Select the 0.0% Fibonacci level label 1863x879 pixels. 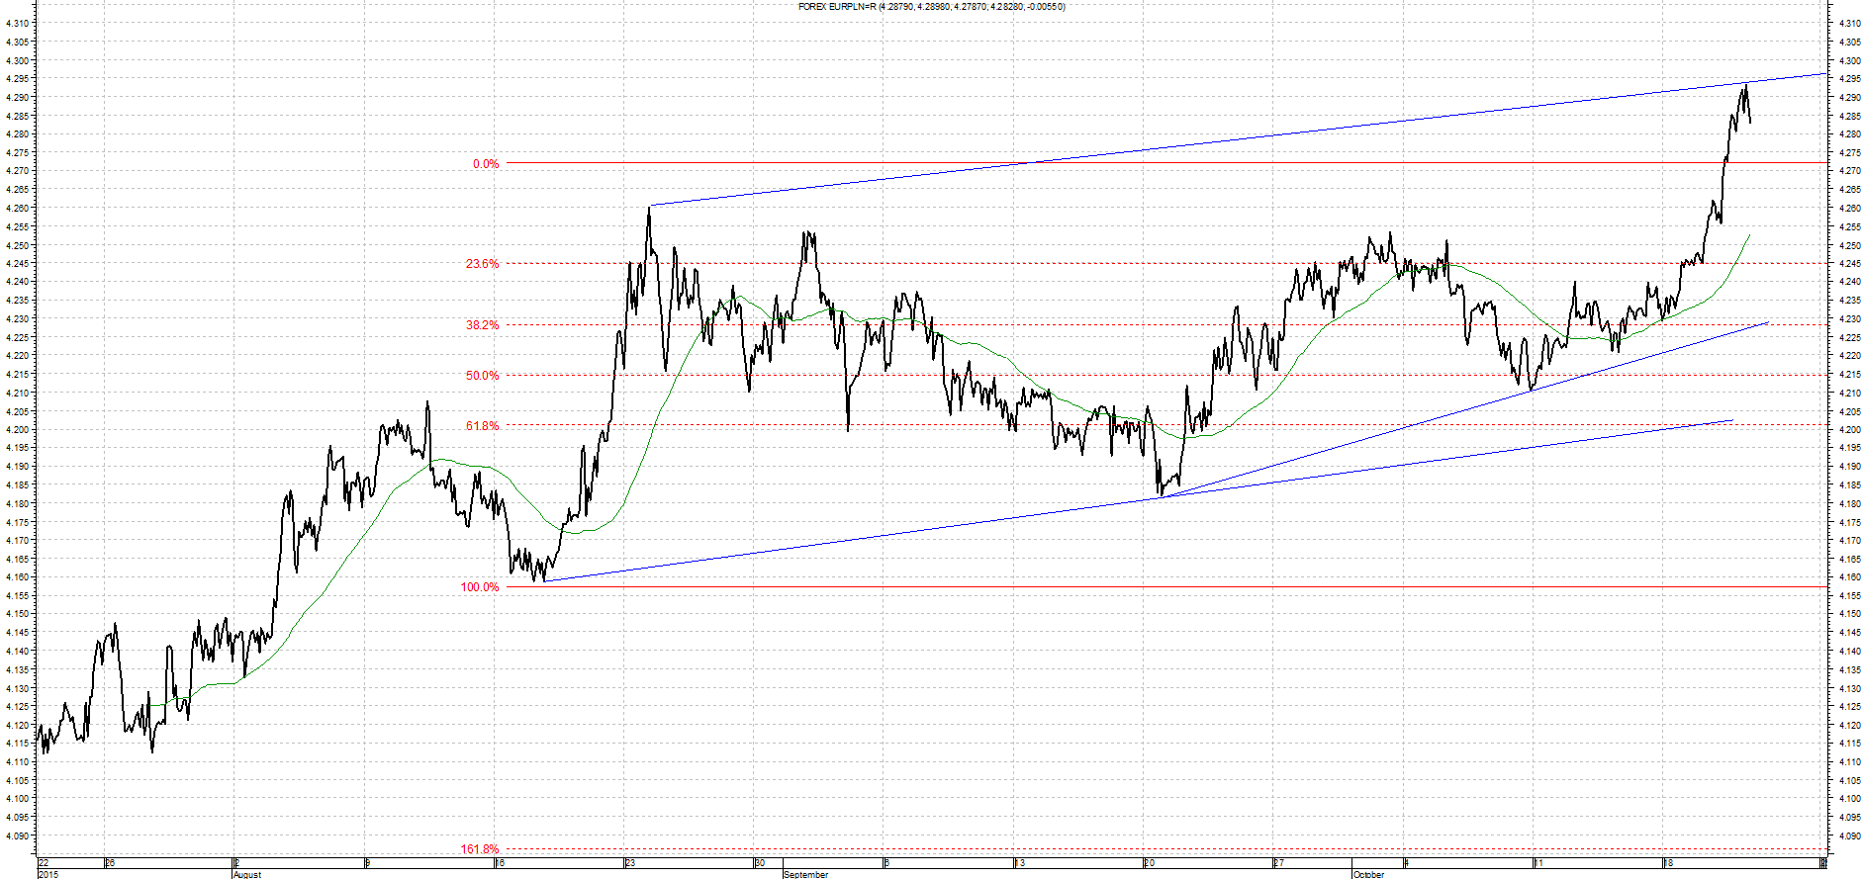[486, 164]
